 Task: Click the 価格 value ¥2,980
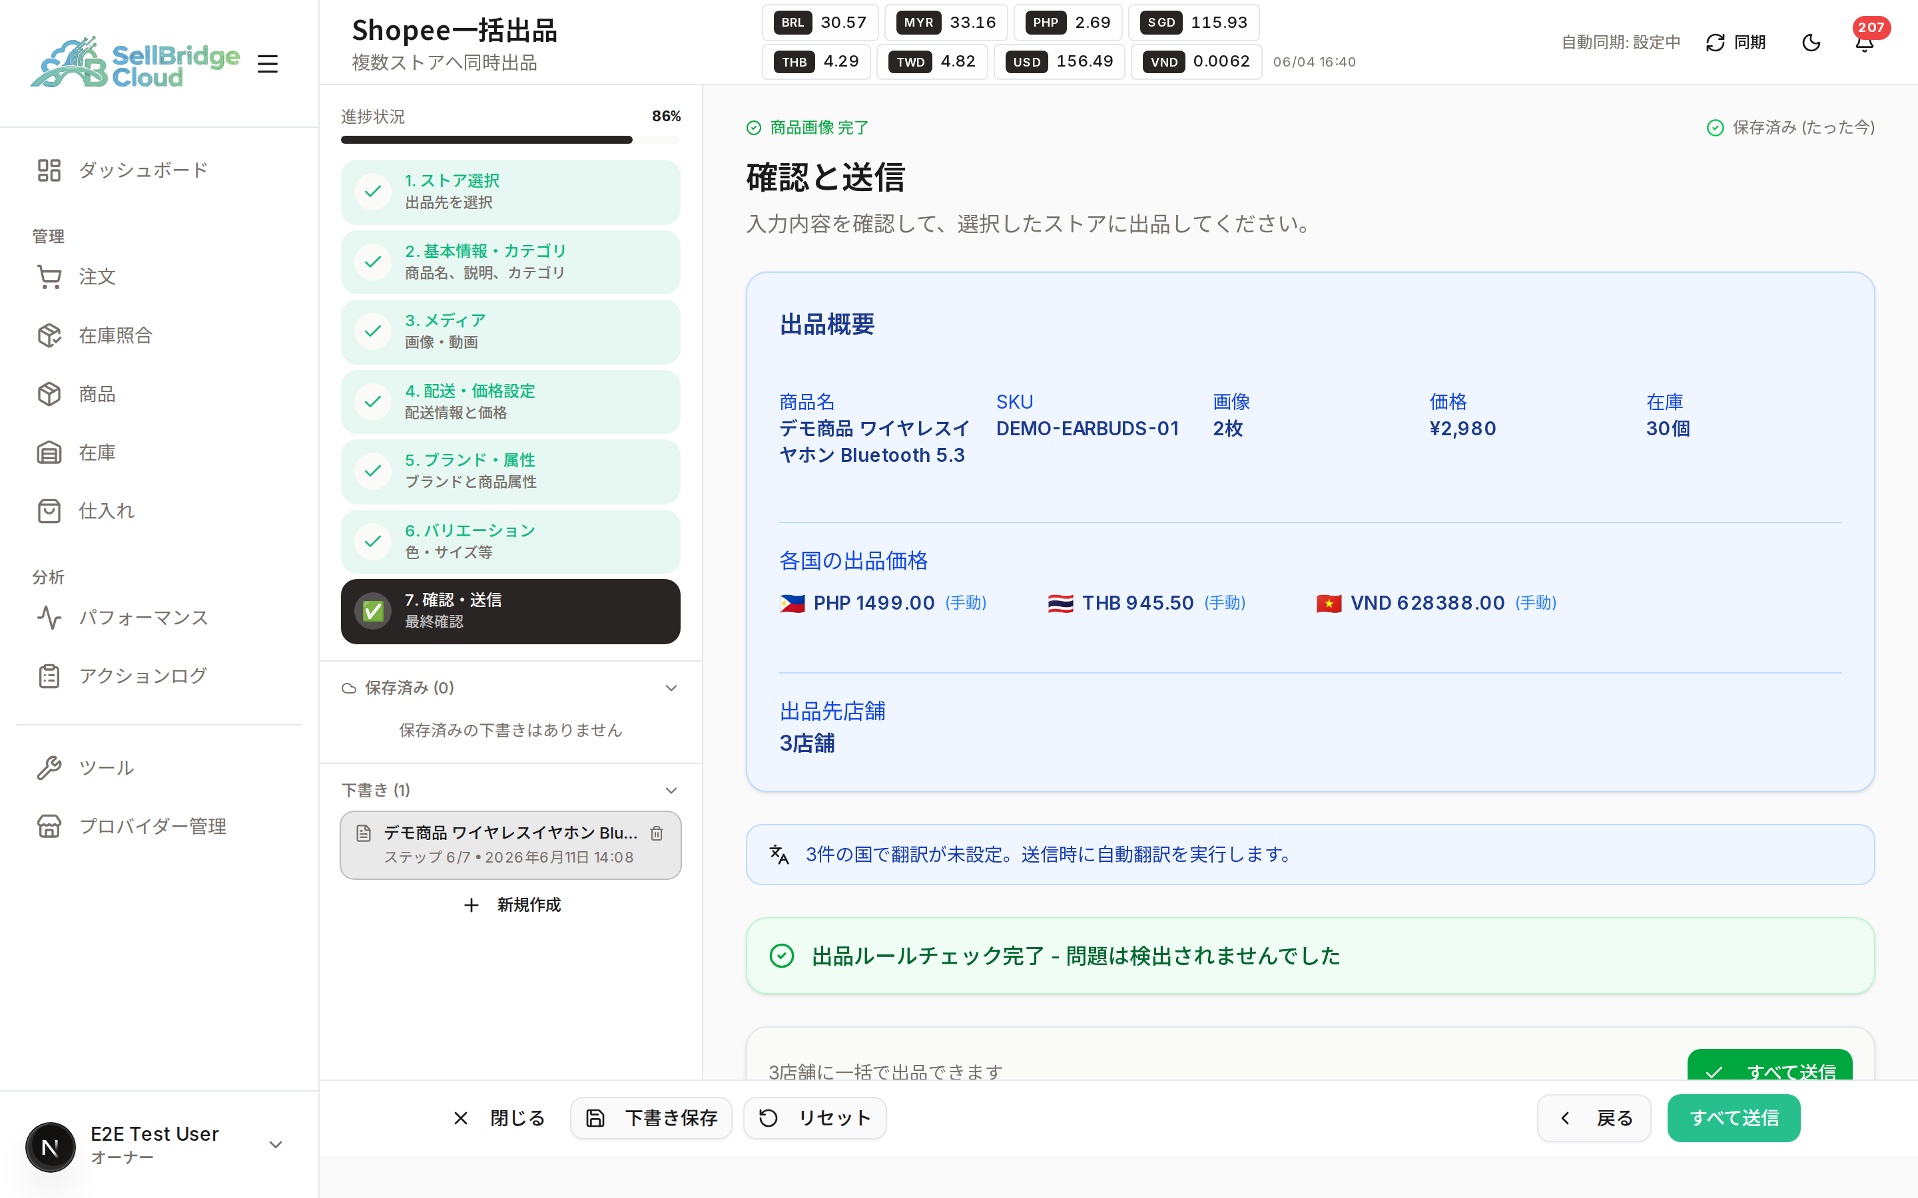[1462, 429]
